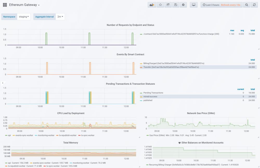Toggle tx-republish-worker in CPU Load legend
This screenshot has height=168, width=260.
pyautogui.click(x=68, y=135)
